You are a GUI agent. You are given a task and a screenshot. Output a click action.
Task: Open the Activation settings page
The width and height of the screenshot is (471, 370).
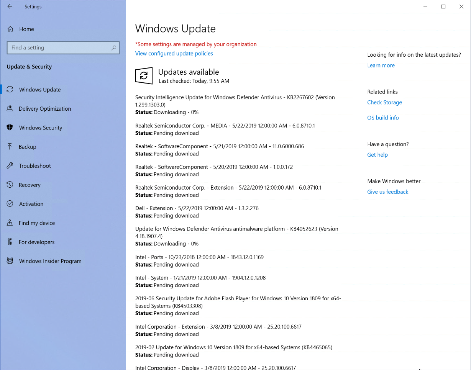click(x=31, y=204)
